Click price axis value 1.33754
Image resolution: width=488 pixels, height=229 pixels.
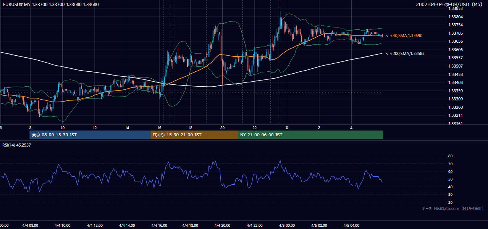point(456,25)
